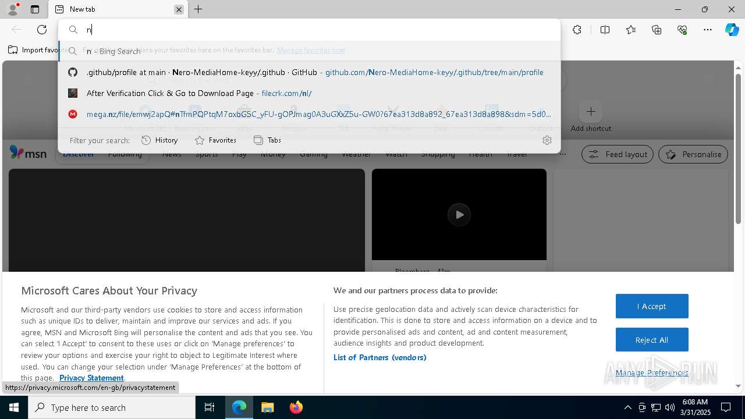The width and height of the screenshot is (745, 419).
Task: Open the notifications action center
Action: coord(726,407)
